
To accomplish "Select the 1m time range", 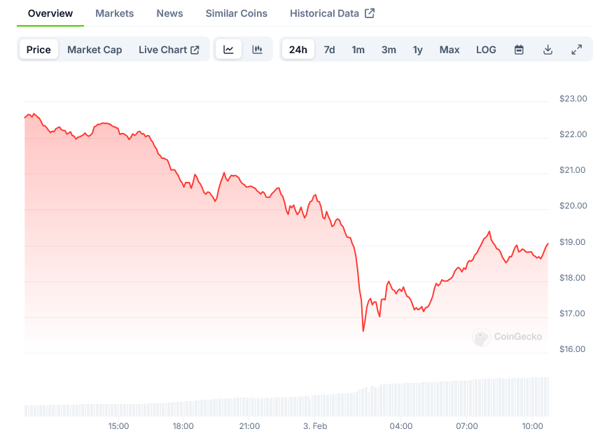I will tap(358, 50).
